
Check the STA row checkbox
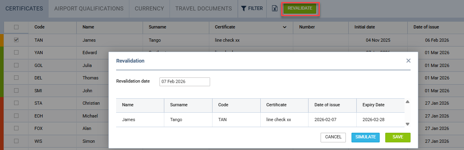16,103
